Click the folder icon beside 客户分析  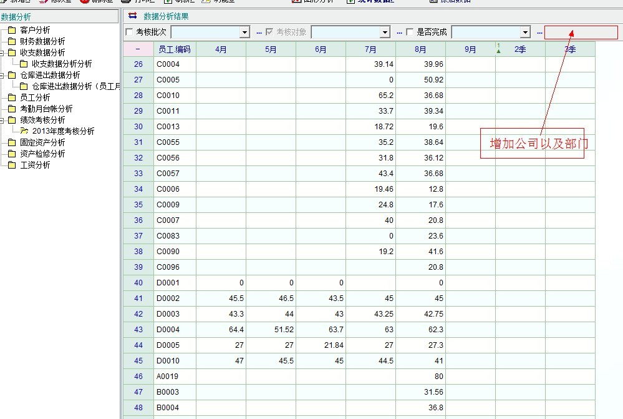pos(12,30)
